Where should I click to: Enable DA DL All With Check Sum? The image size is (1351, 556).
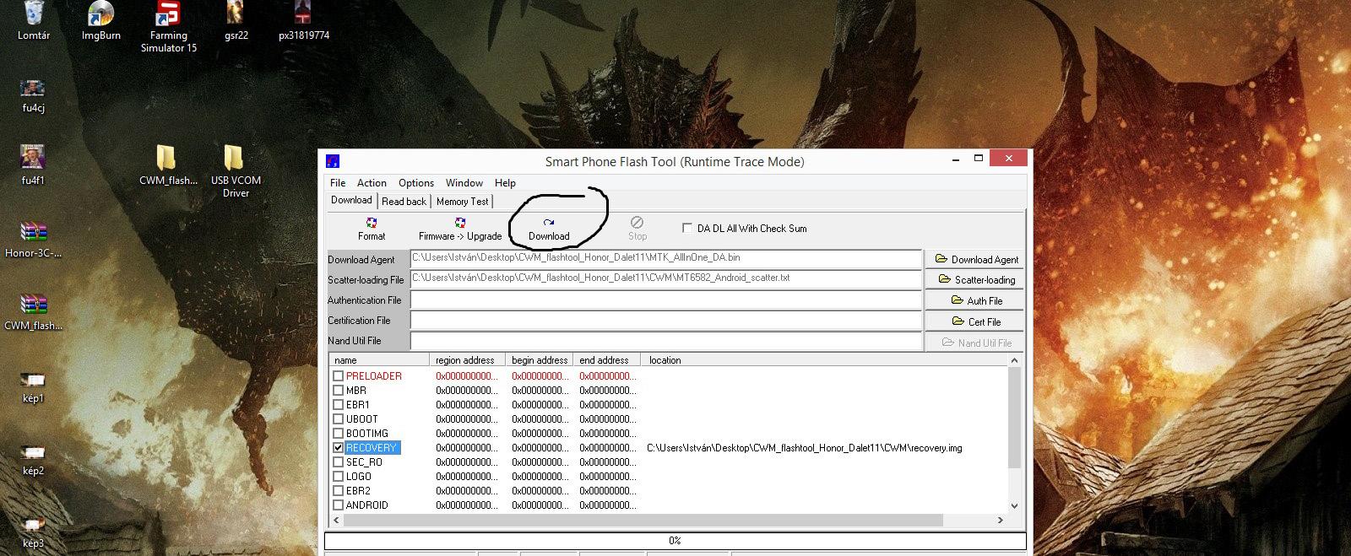[687, 228]
